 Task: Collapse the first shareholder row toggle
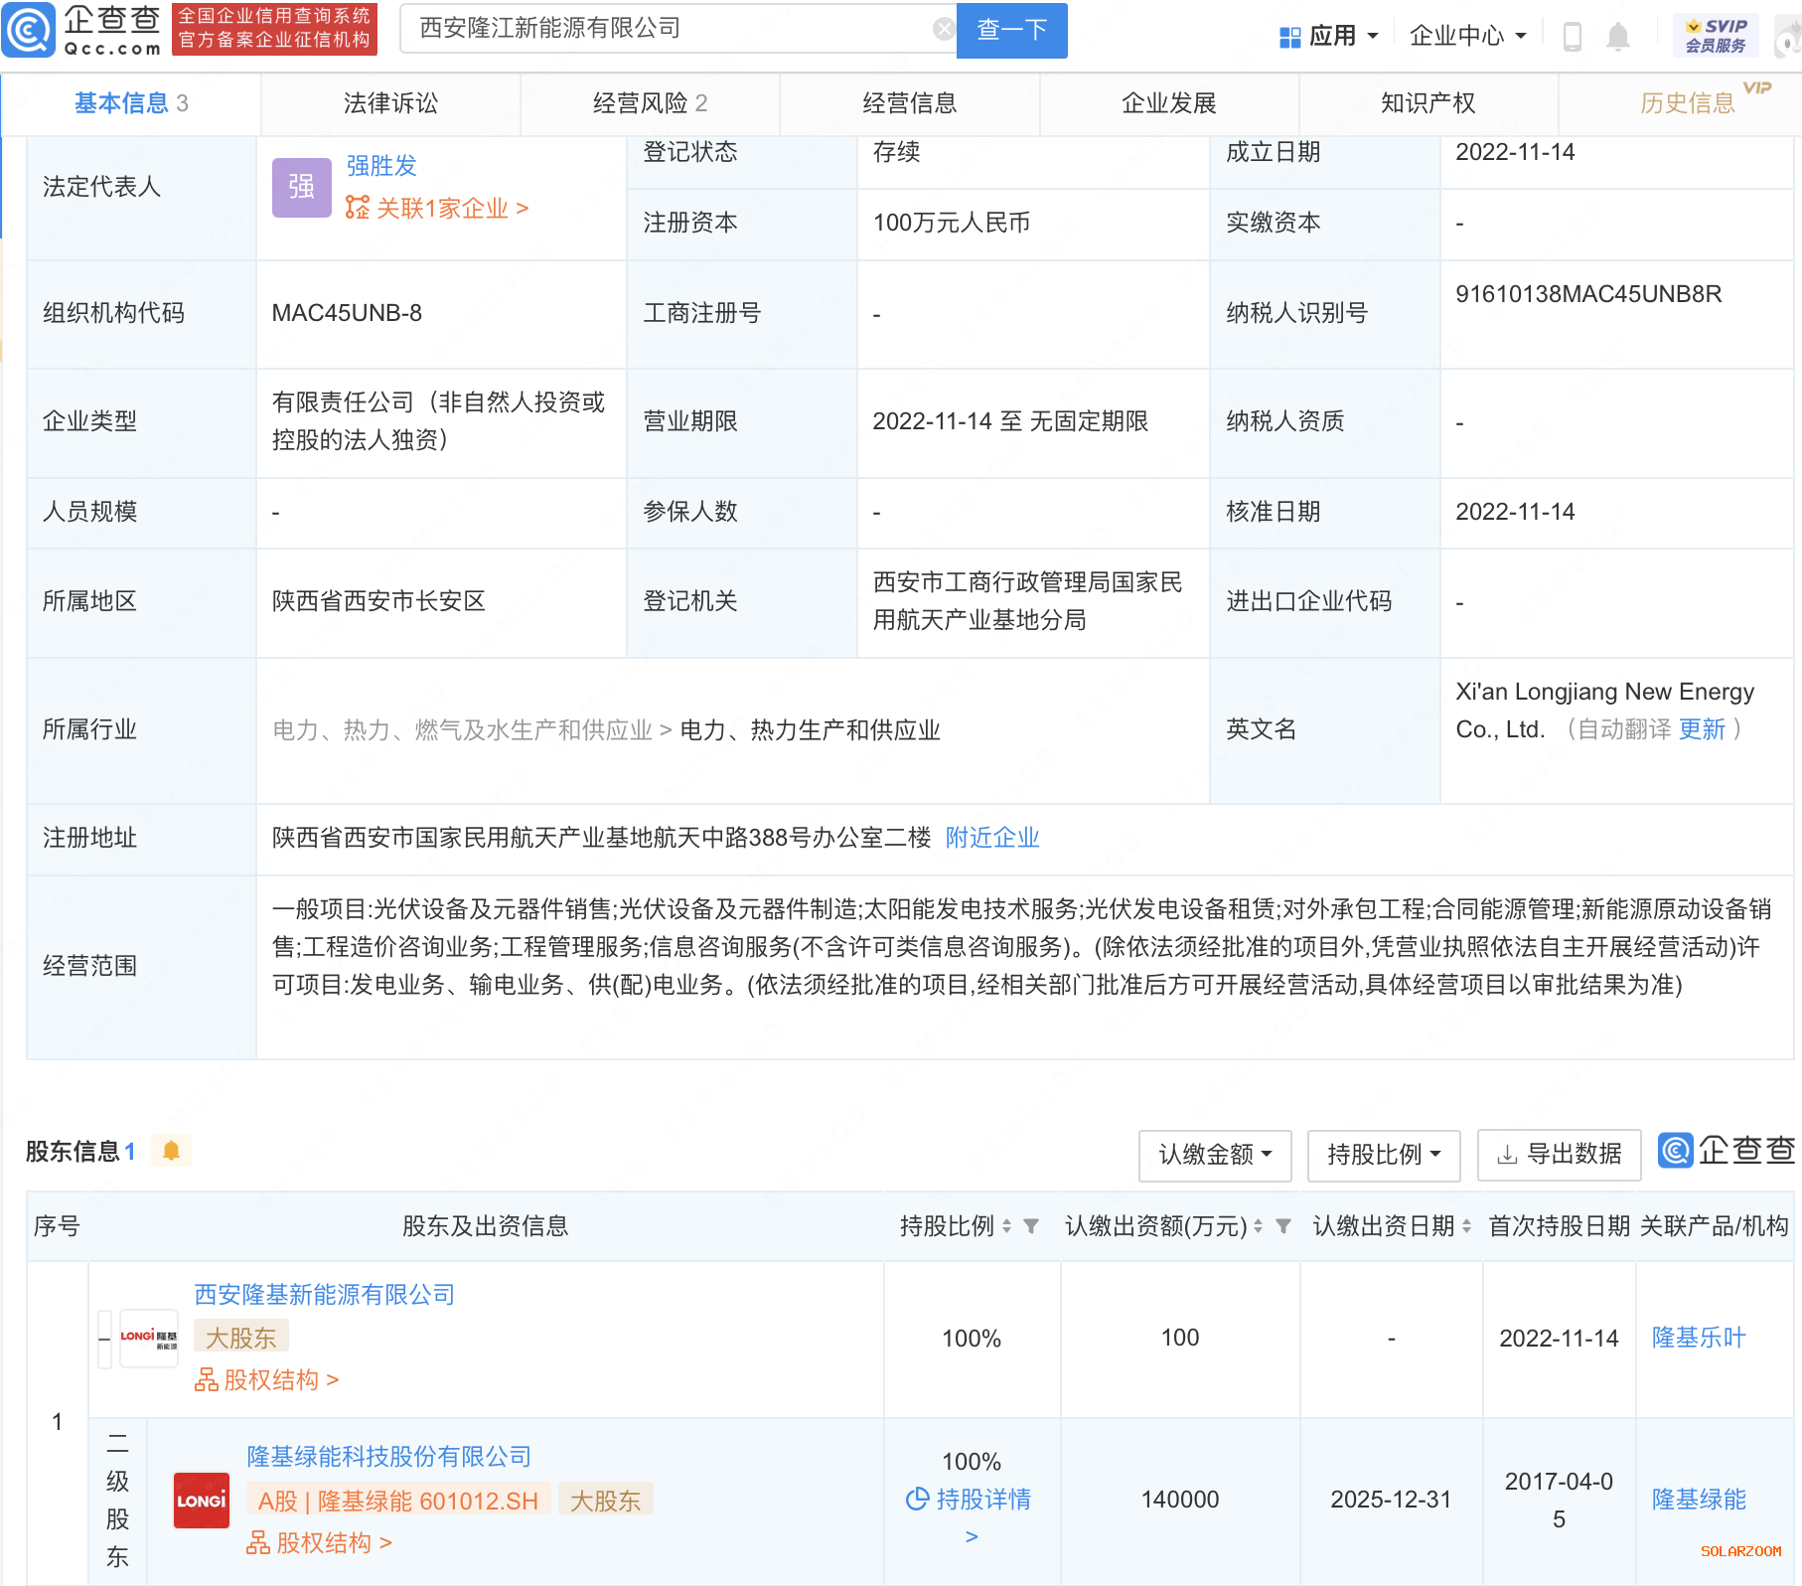pos(104,1339)
